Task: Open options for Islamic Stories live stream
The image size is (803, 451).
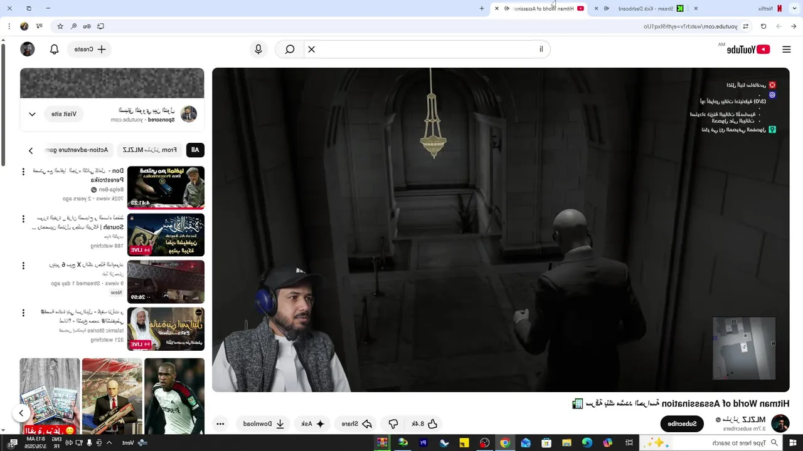Action: [23, 313]
